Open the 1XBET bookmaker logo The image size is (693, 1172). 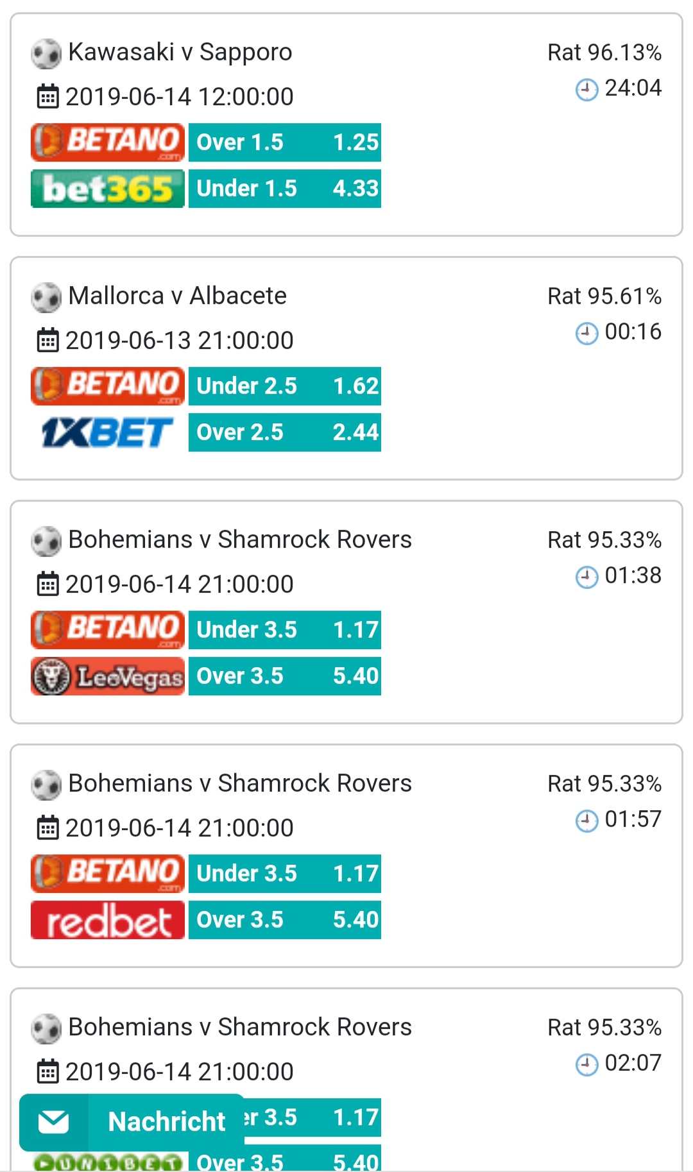coord(108,432)
